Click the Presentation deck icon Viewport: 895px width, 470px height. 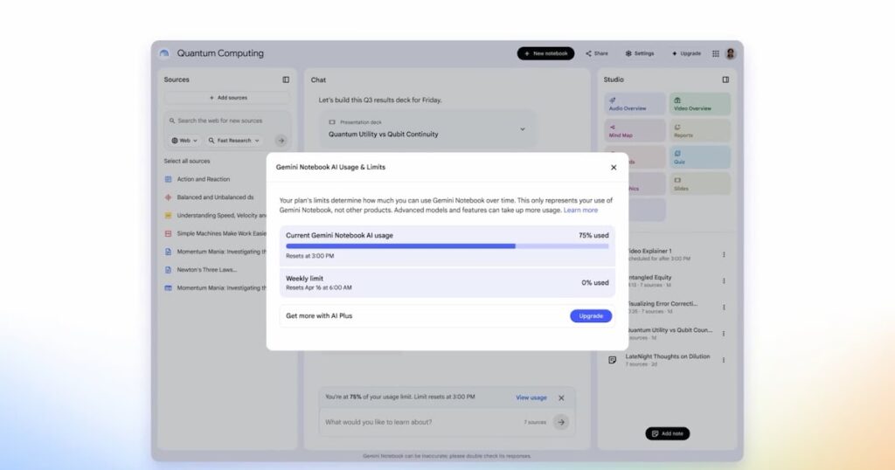pos(332,122)
